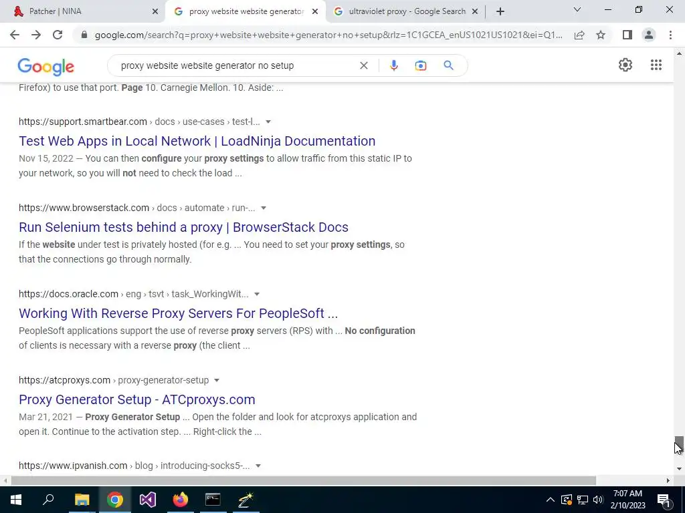Bookmark this page with star icon
The image size is (685, 513).
(601, 35)
